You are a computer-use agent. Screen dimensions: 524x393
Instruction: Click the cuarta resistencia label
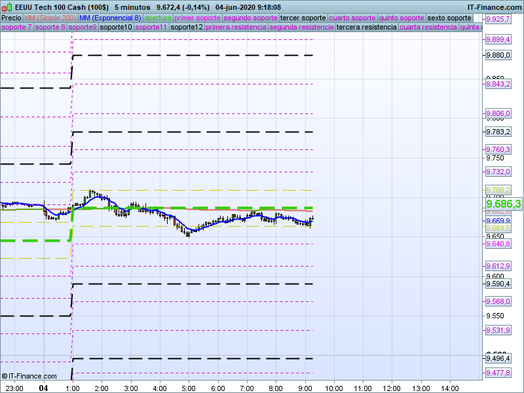click(428, 28)
